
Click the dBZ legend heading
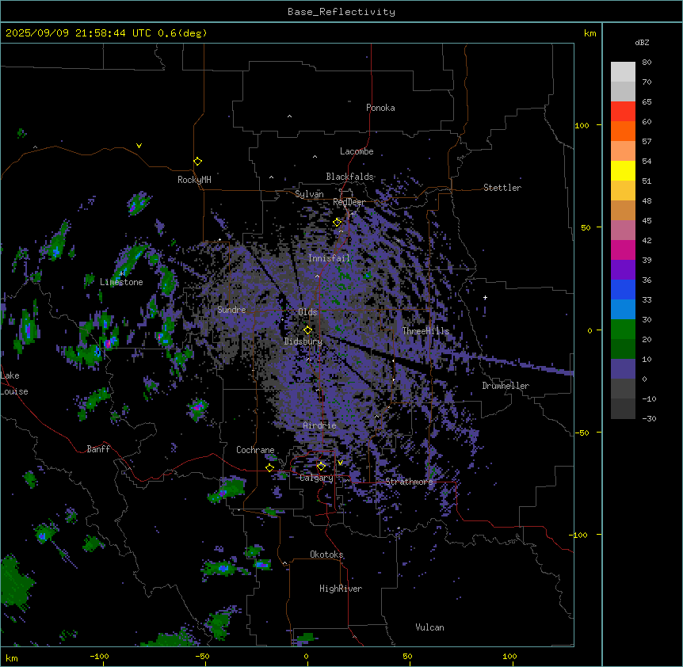click(642, 42)
